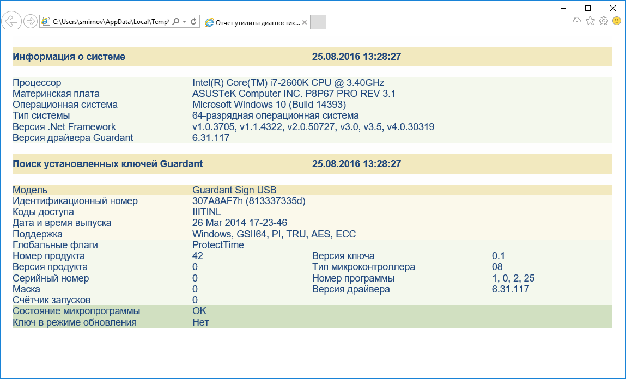
Task: Click the browser Back arrow button
Action: (x=11, y=21)
